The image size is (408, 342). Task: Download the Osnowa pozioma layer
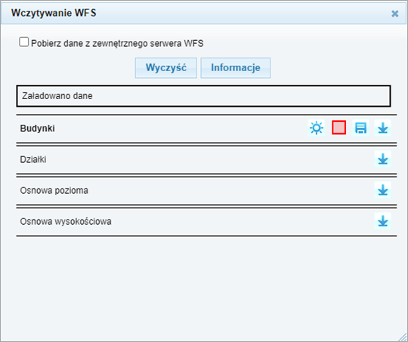pos(383,190)
